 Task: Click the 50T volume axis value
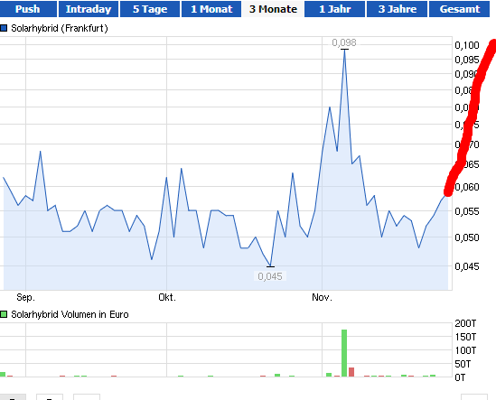click(463, 364)
